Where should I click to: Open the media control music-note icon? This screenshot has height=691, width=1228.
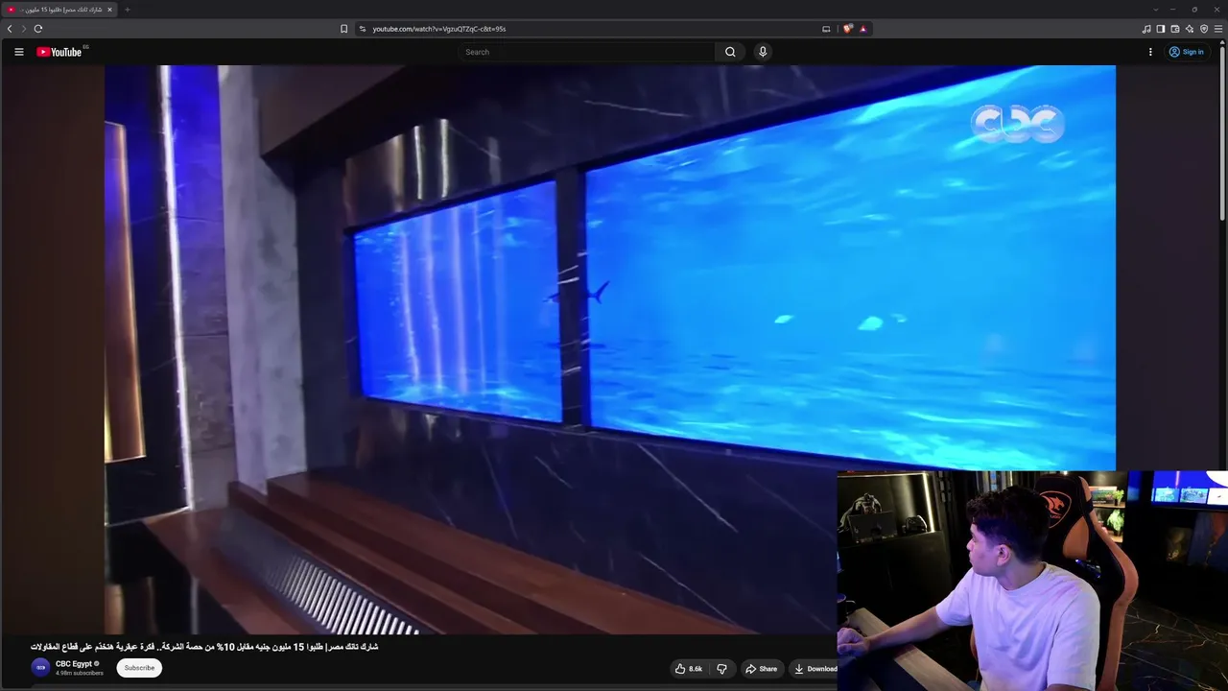(x=1146, y=29)
